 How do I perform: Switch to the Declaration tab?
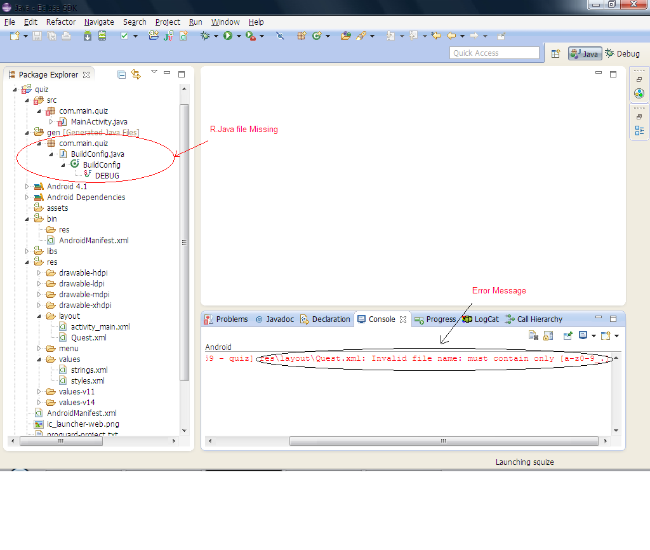(326, 319)
